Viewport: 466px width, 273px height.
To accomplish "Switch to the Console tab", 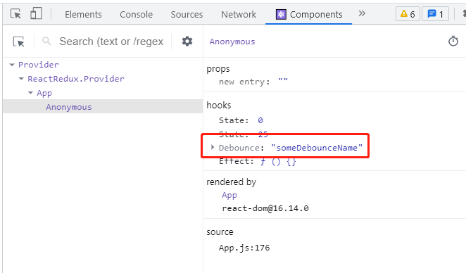I will (136, 14).
